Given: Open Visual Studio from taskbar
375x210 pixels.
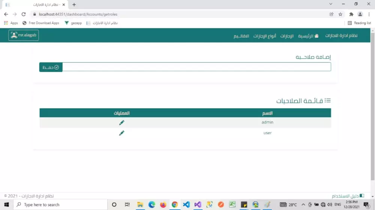Looking at the screenshot, I should pyautogui.click(x=198, y=204).
